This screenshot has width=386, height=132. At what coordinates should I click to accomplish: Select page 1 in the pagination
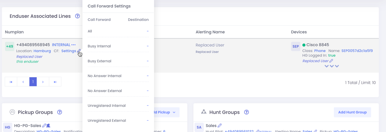point(33,82)
